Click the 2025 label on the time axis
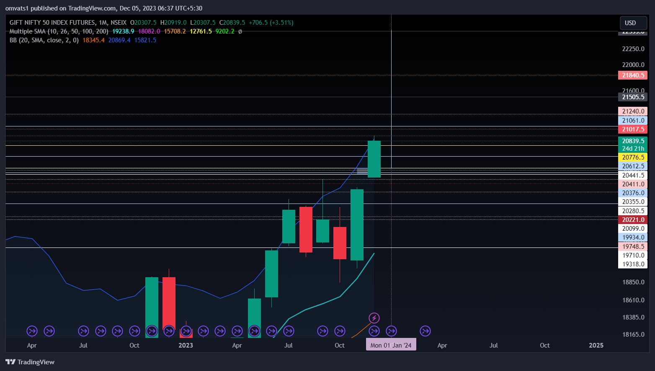 point(596,345)
